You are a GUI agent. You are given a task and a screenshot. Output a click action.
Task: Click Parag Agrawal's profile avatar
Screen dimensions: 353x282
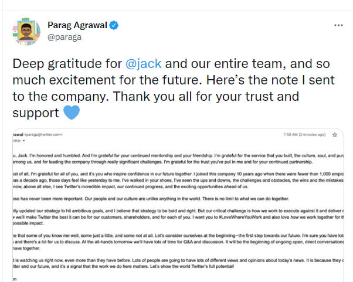(21, 32)
